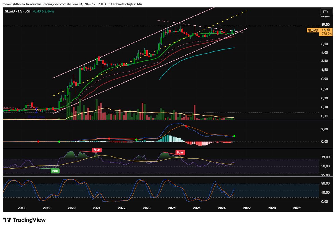Click the Bear label above 2021 RSI peak
The width and height of the screenshot is (336, 228).
coord(97,150)
